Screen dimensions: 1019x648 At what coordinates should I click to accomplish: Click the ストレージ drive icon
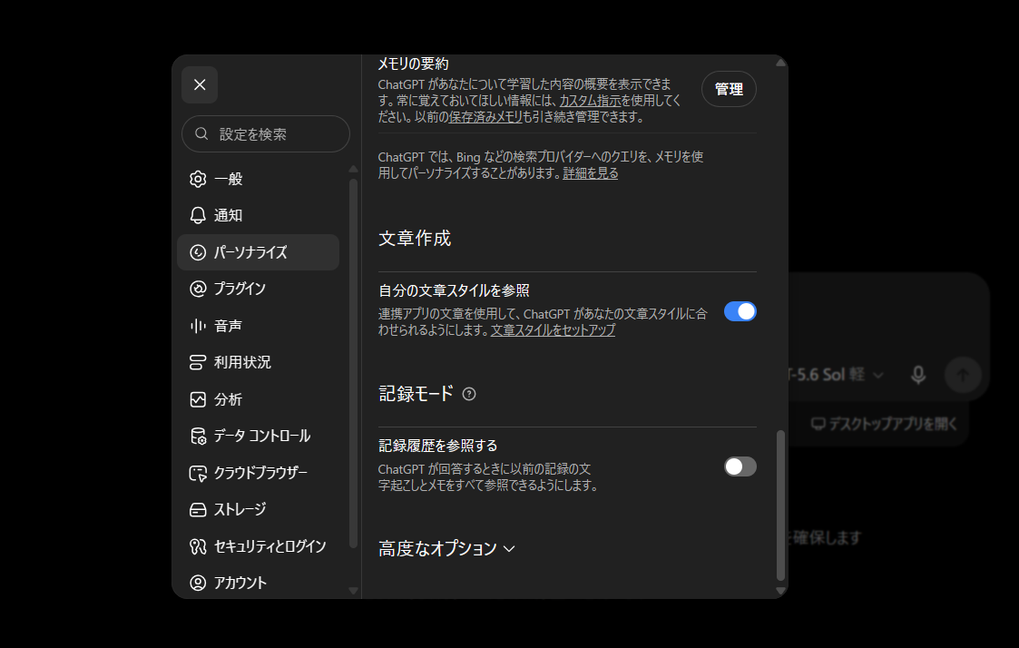pos(198,509)
